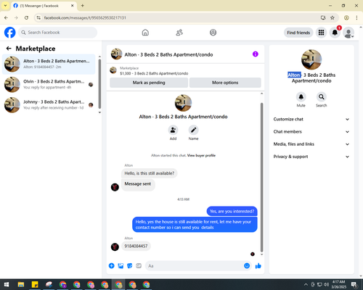The image size is (363, 290).
Task: Click the Facebook logo
Action: click(10, 33)
